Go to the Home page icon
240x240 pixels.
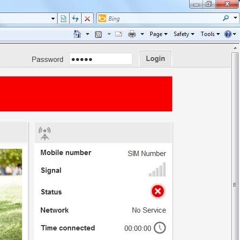tap(77, 34)
